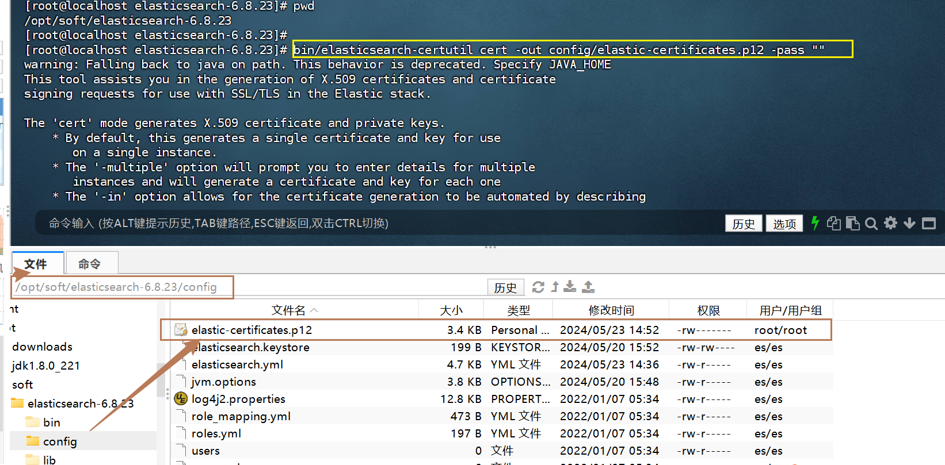Image resolution: width=945 pixels, height=465 pixels.
Task: Go up to parent directory arrow
Action: point(555,287)
